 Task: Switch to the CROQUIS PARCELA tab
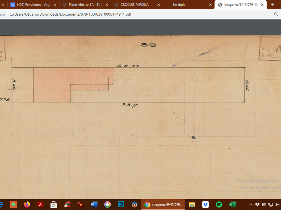point(137,5)
